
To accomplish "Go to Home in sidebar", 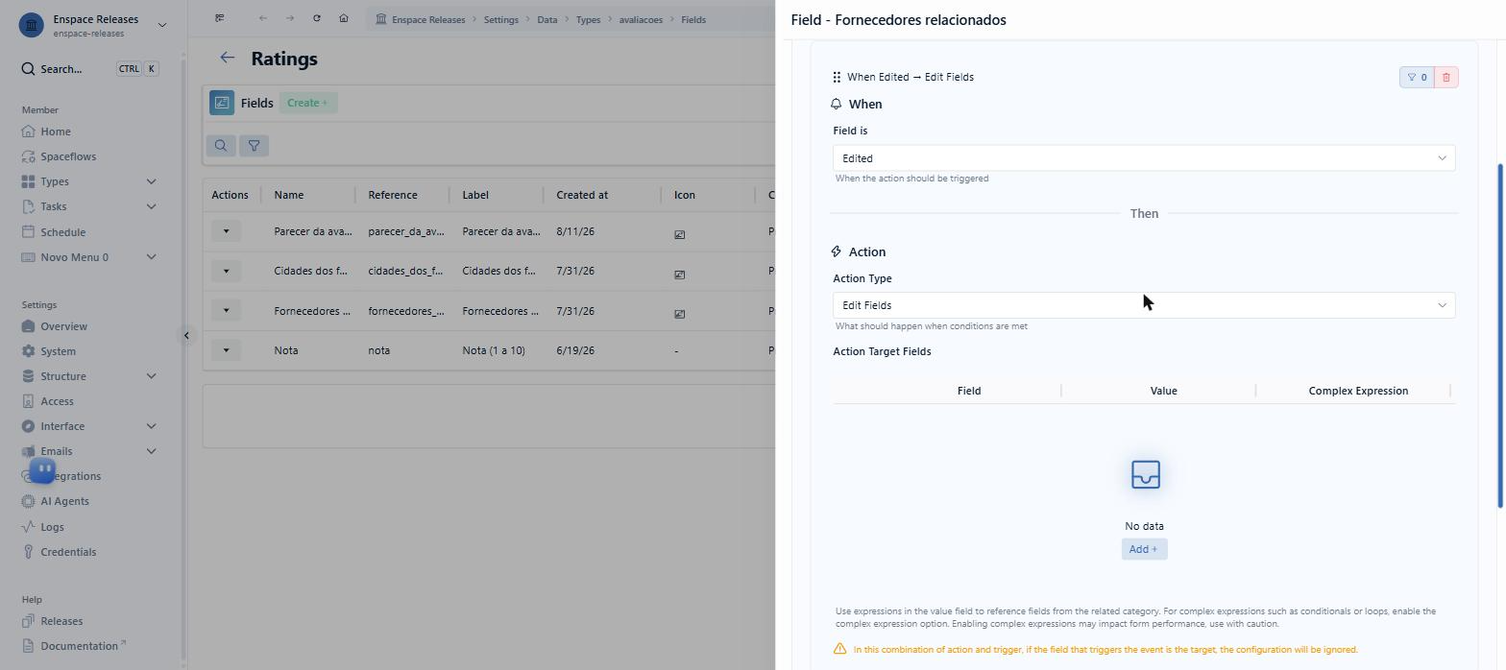I will pyautogui.click(x=56, y=132).
